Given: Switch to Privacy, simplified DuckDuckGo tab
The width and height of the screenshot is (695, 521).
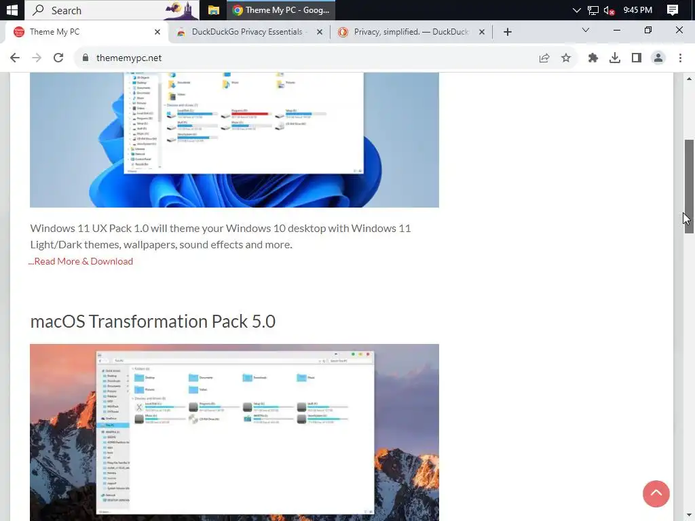Looking at the screenshot, I should coord(411,32).
